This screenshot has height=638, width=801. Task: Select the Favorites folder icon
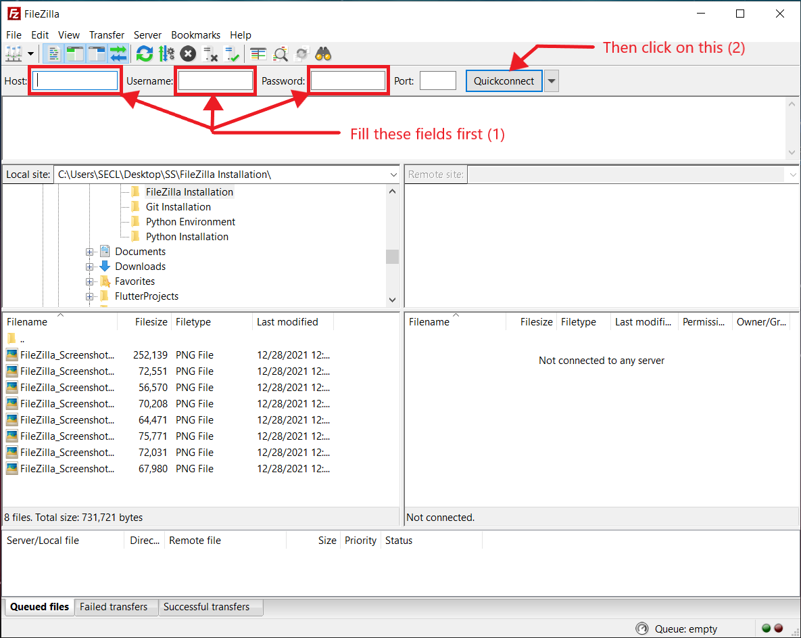coord(105,281)
